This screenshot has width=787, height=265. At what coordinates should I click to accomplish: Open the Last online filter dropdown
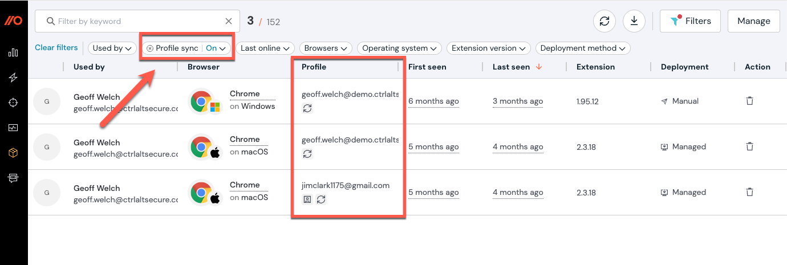[265, 48]
